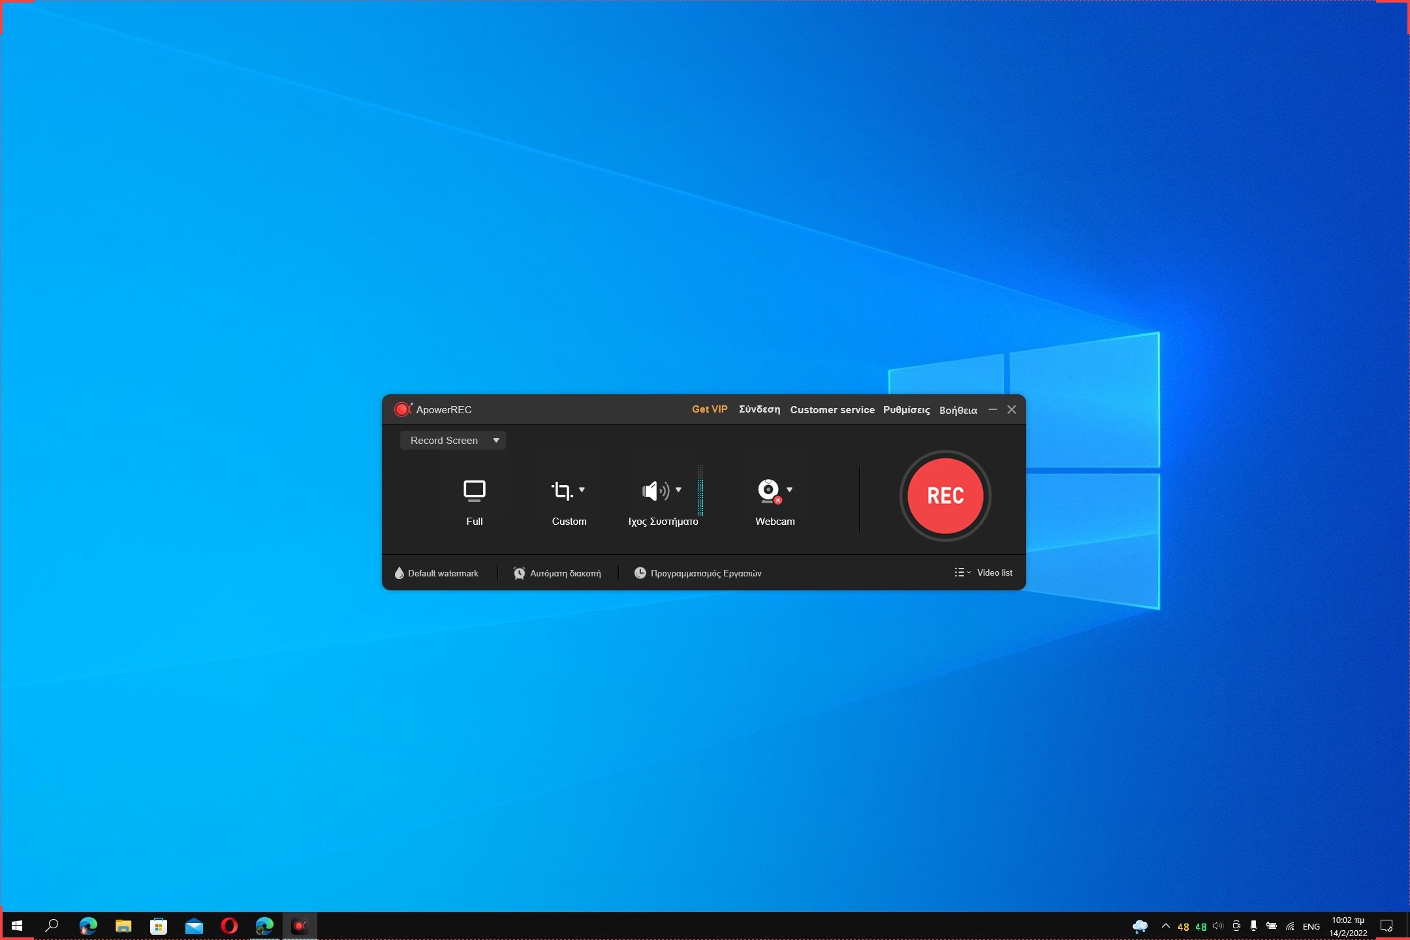The image size is (1410, 940).
Task: Click Get VIP link
Action: coord(709,409)
